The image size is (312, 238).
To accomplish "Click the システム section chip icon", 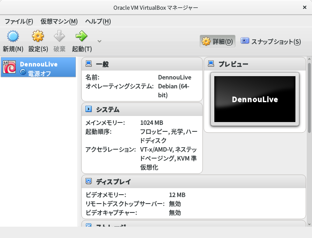I will click(89, 109).
